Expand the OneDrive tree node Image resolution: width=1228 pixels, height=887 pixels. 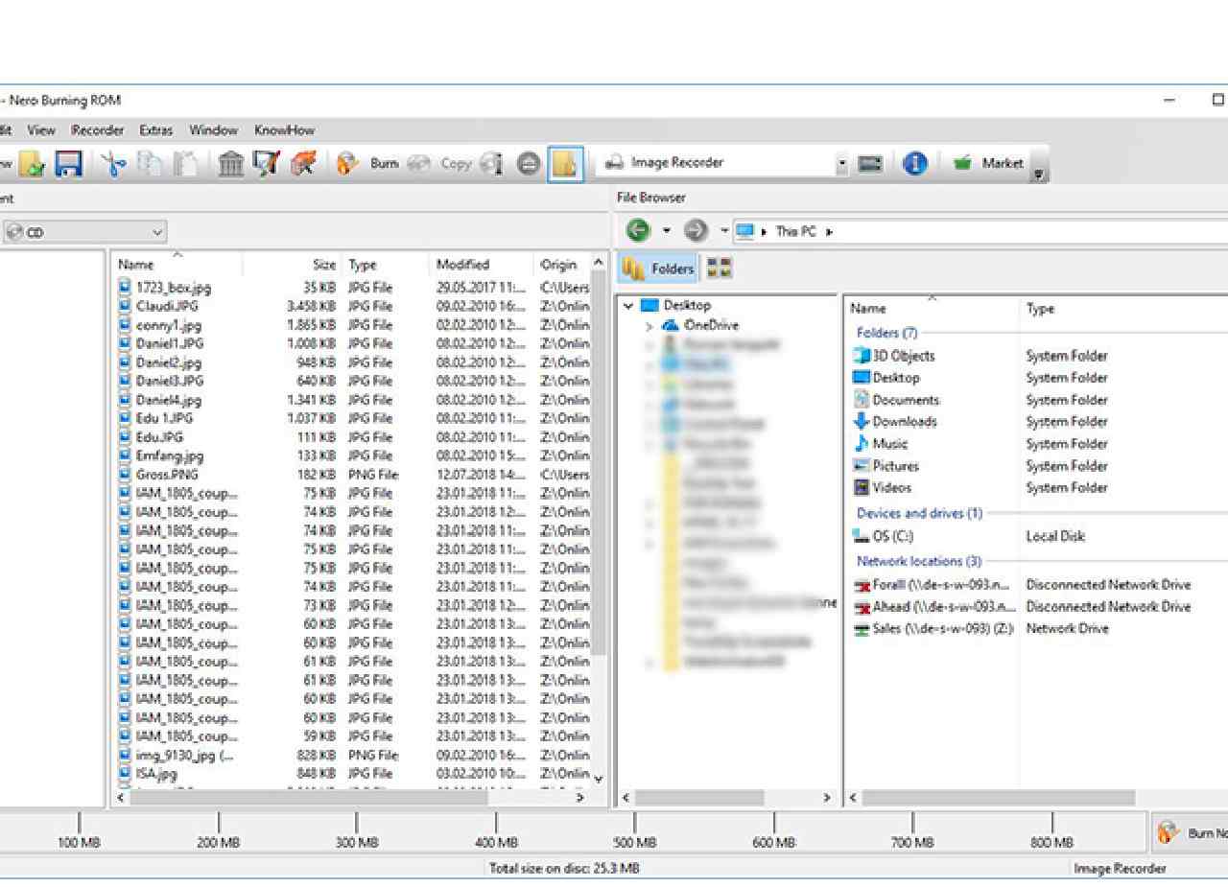(649, 326)
